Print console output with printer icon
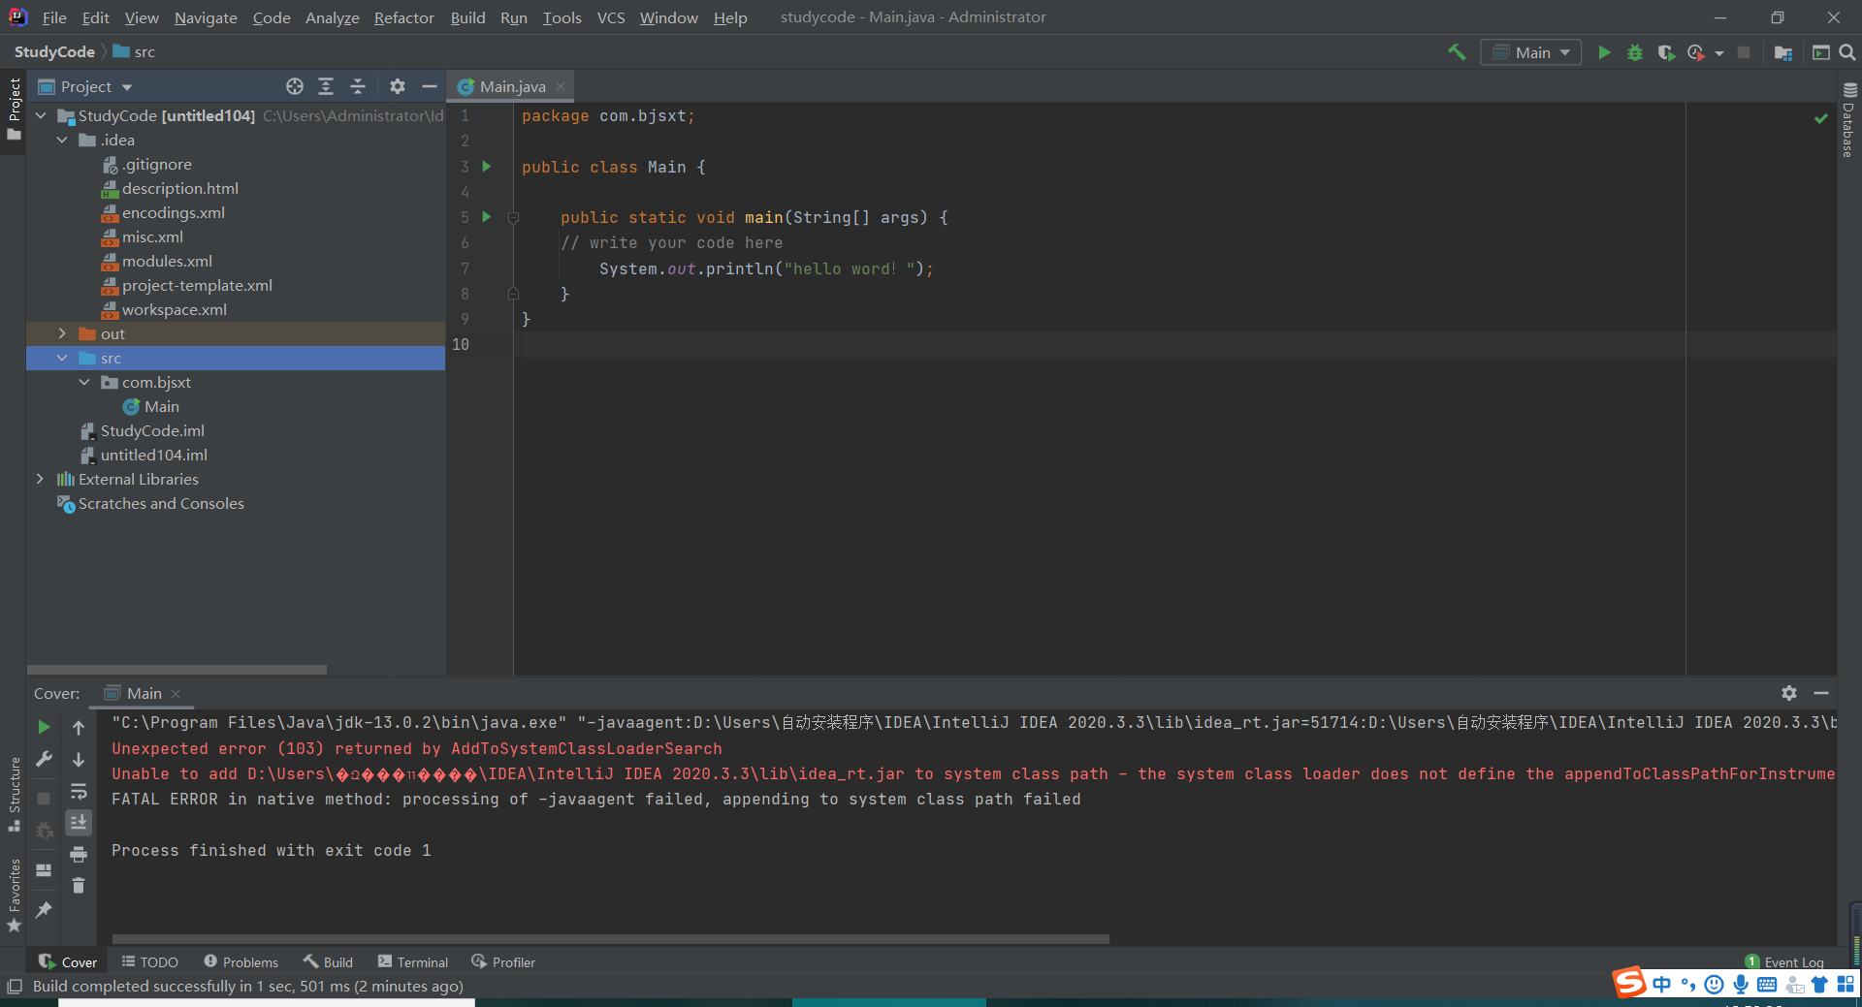Screen dimensions: 1862x1007 pyautogui.click(x=79, y=854)
